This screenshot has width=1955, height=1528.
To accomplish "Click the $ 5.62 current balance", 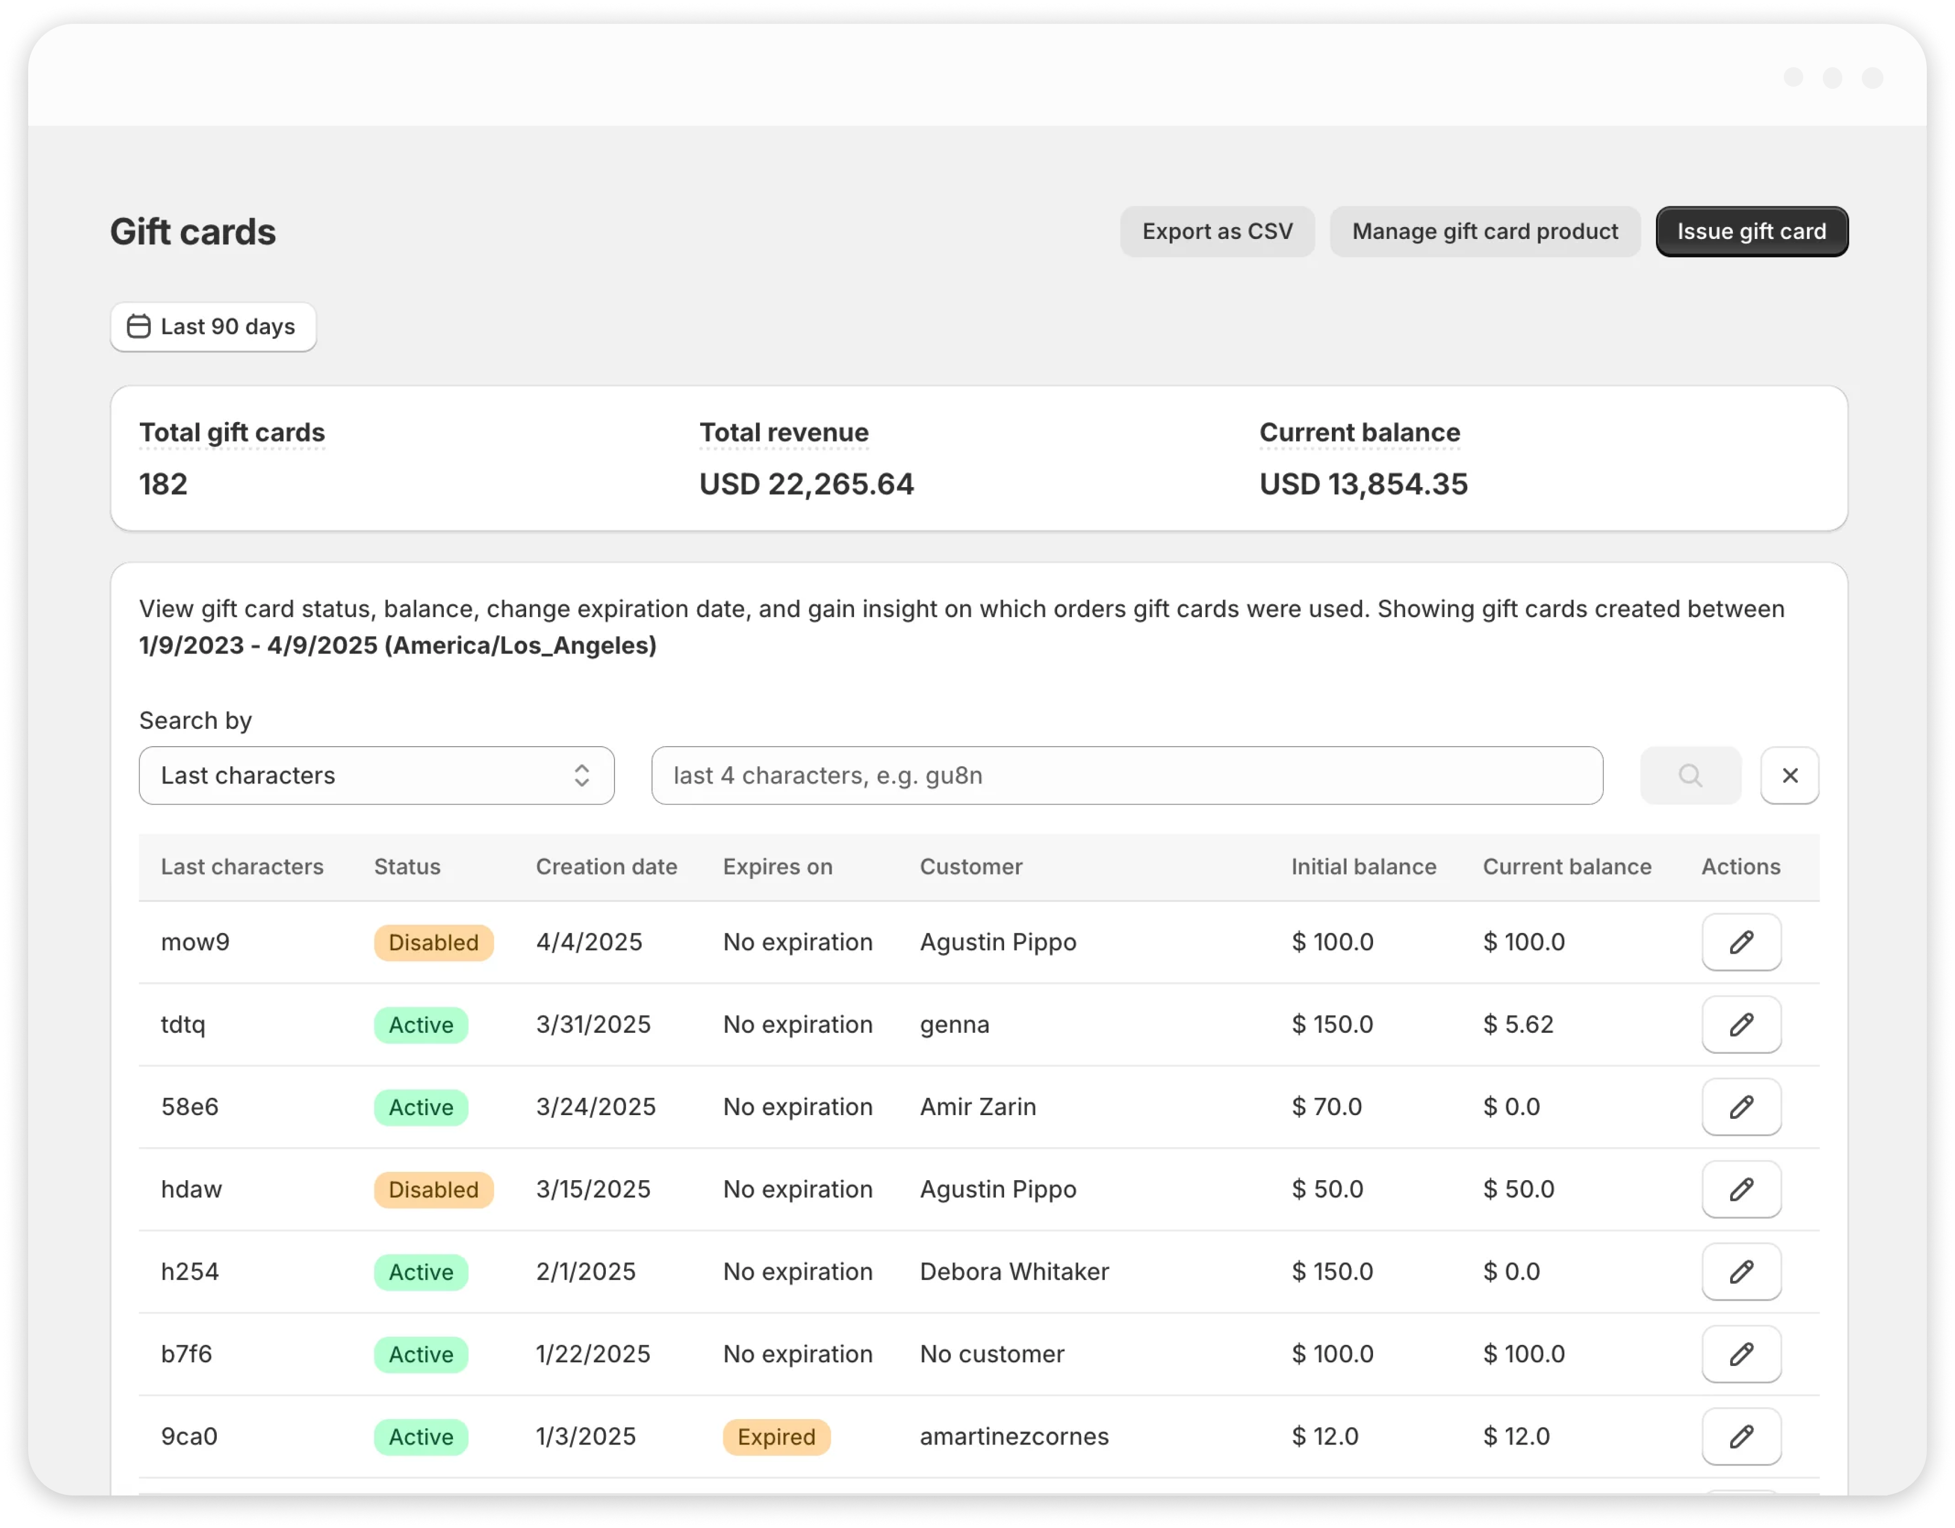I will (1518, 1024).
